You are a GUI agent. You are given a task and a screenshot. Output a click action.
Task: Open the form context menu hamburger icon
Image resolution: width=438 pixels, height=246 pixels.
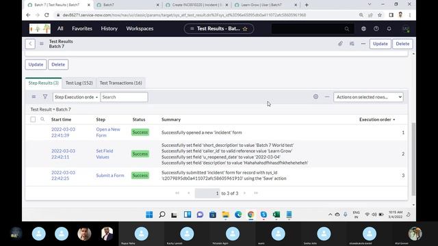coord(41,44)
